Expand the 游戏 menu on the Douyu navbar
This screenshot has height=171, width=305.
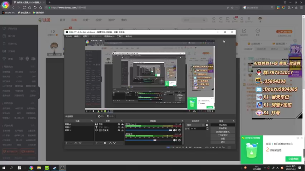coord(112,20)
